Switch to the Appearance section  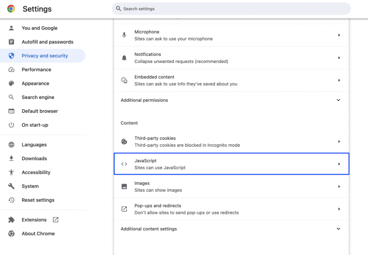pyautogui.click(x=36, y=83)
